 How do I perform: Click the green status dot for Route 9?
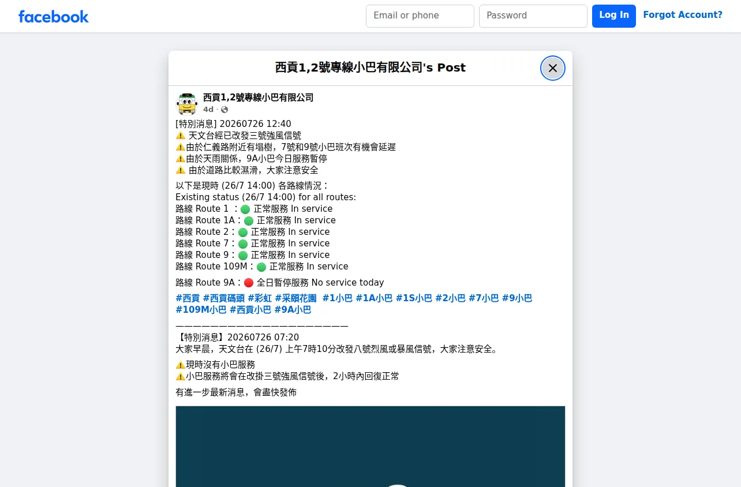(x=243, y=256)
